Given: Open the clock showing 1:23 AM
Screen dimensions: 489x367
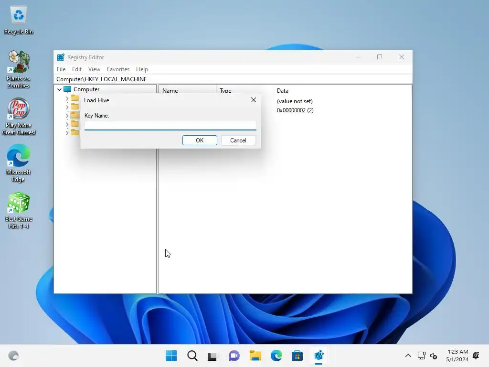Looking at the screenshot, I should [x=457, y=356].
